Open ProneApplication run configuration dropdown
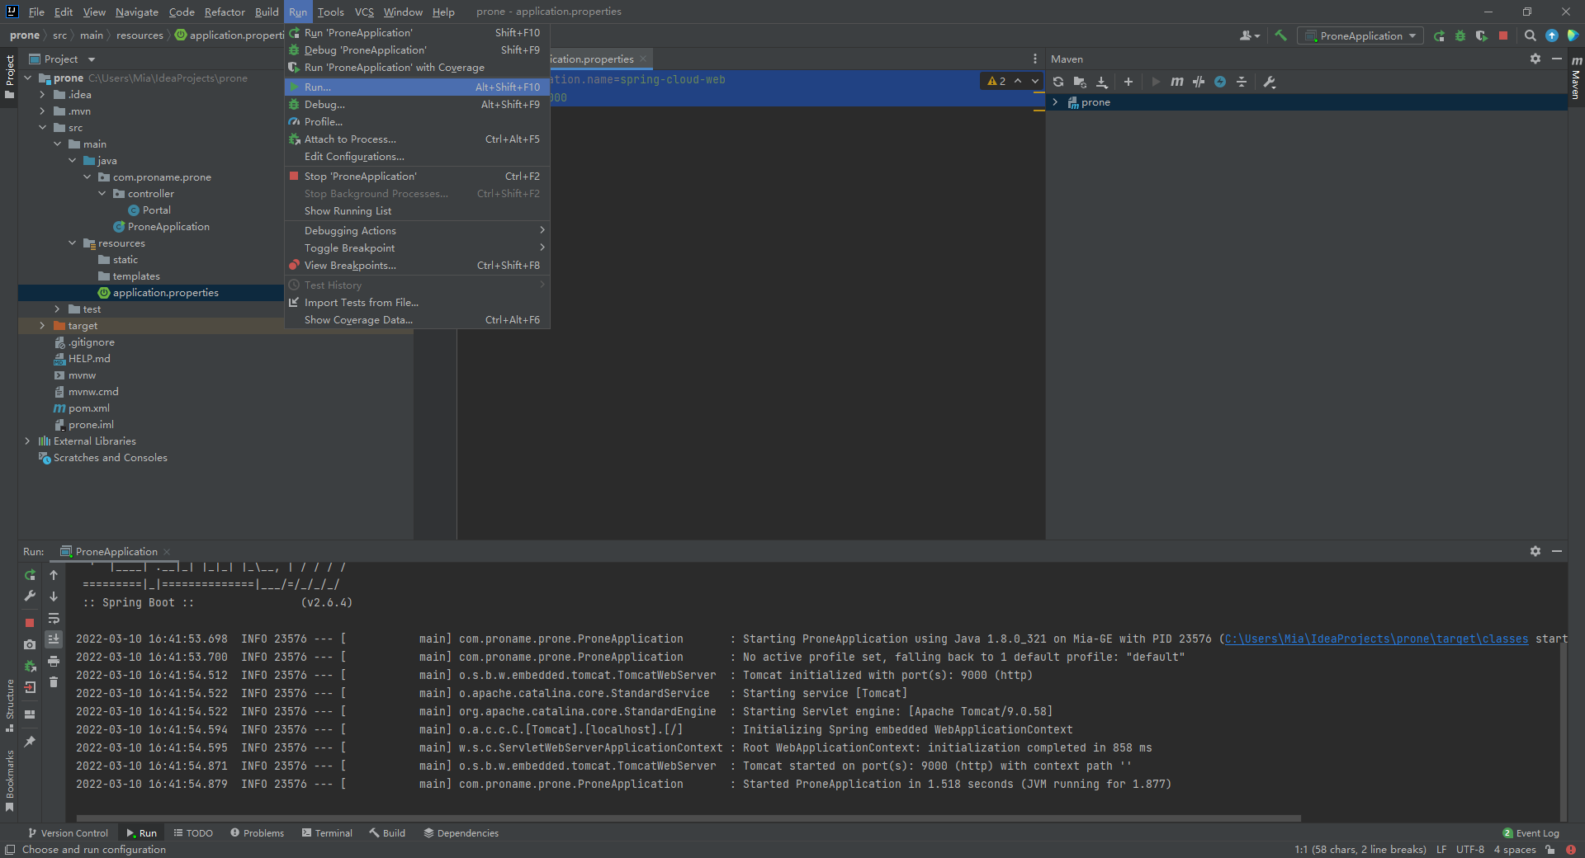Viewport: 1585px width, 858px height. (1360, 35)
